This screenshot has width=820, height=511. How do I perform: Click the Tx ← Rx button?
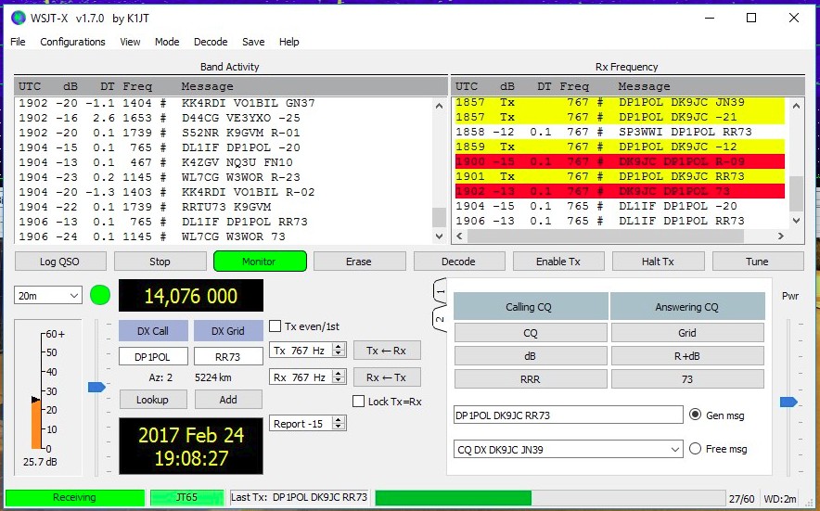point(387,351)
